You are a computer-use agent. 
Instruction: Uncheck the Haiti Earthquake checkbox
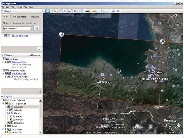7,74
